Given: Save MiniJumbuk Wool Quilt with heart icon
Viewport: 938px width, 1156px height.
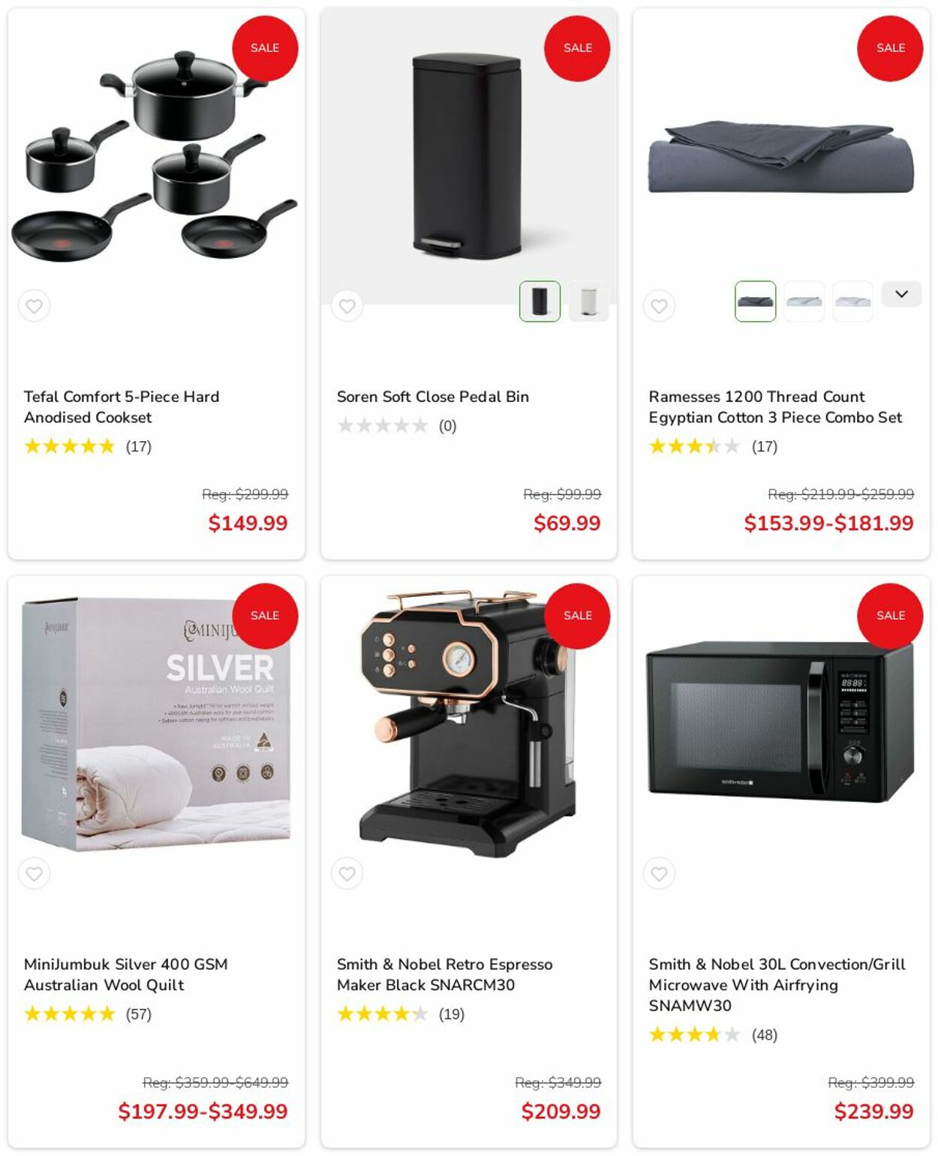Looking at the screenshot, I should click(35, 873).
